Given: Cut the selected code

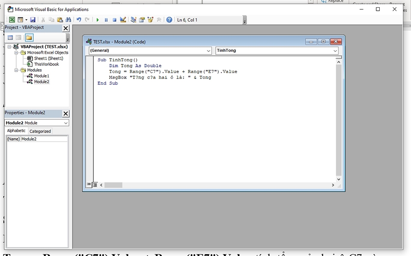Looking at the screenshot, I should pyautogui.click(x=43, y=20).
